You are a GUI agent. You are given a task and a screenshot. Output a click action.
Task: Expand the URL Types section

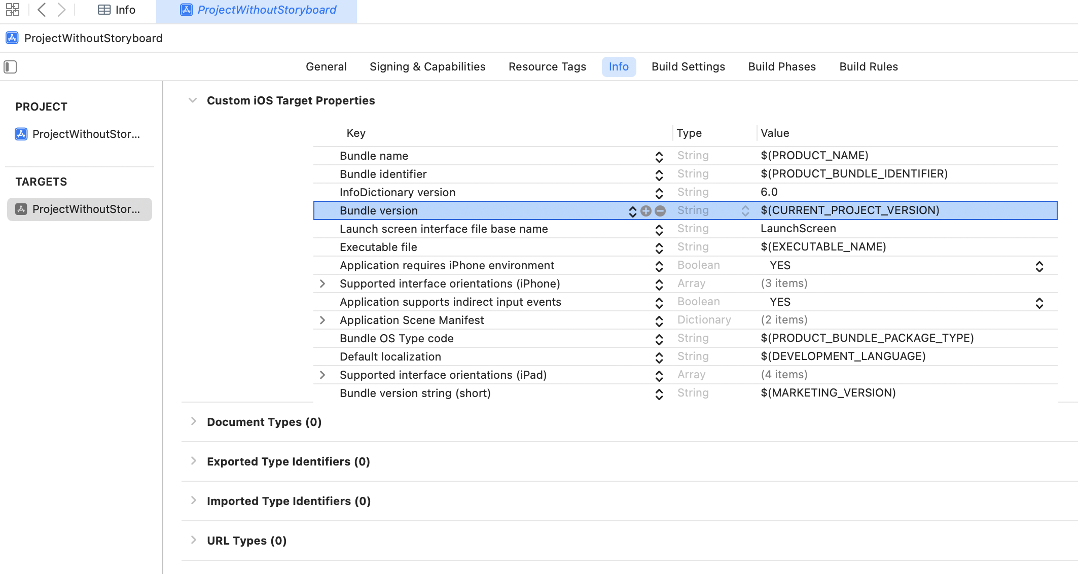(x=194, y=540)
